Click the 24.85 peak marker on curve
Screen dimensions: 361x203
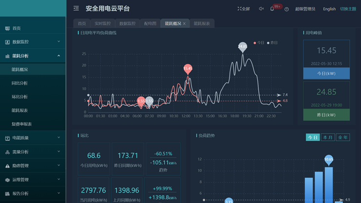click(243, 47)
